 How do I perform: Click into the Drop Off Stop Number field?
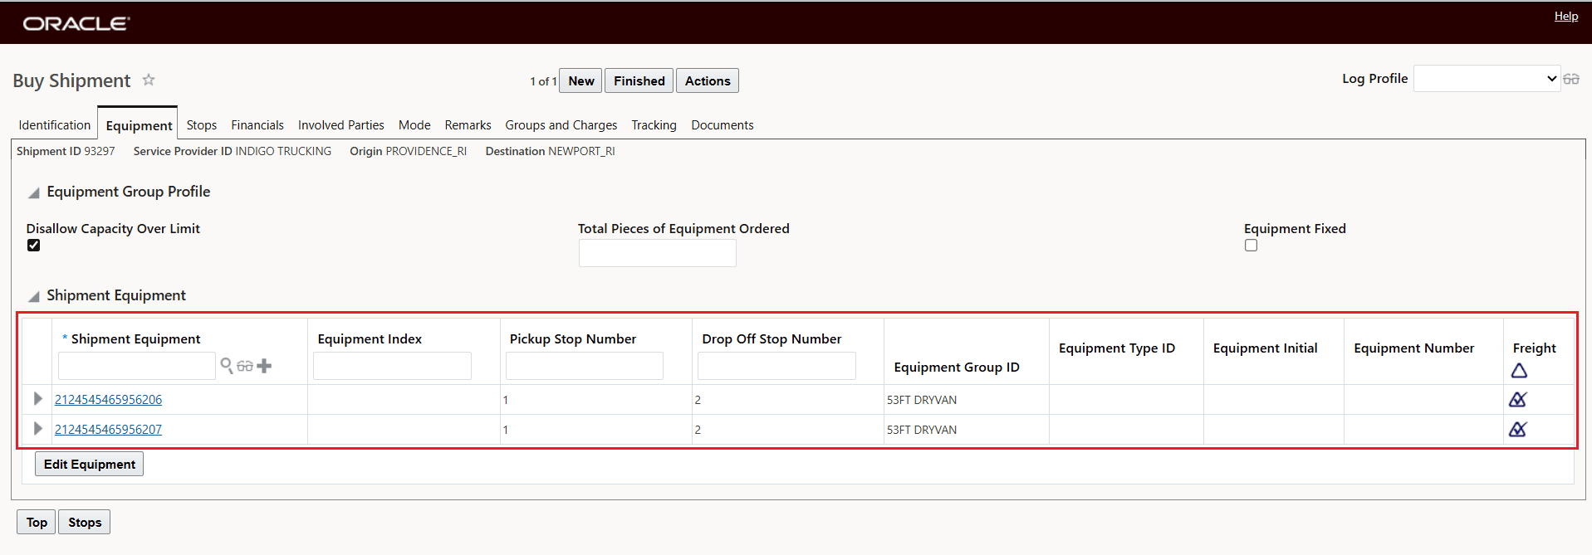776,366
